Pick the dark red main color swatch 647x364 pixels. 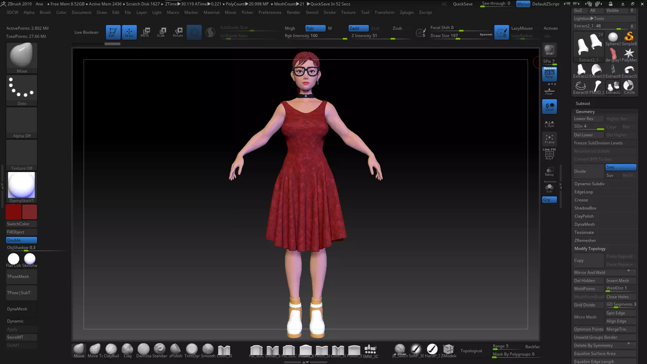13,212
